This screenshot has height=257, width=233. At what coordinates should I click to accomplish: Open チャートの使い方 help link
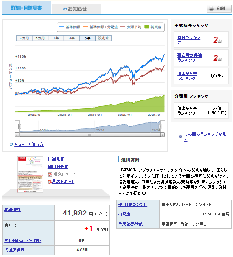pos(29,144)
